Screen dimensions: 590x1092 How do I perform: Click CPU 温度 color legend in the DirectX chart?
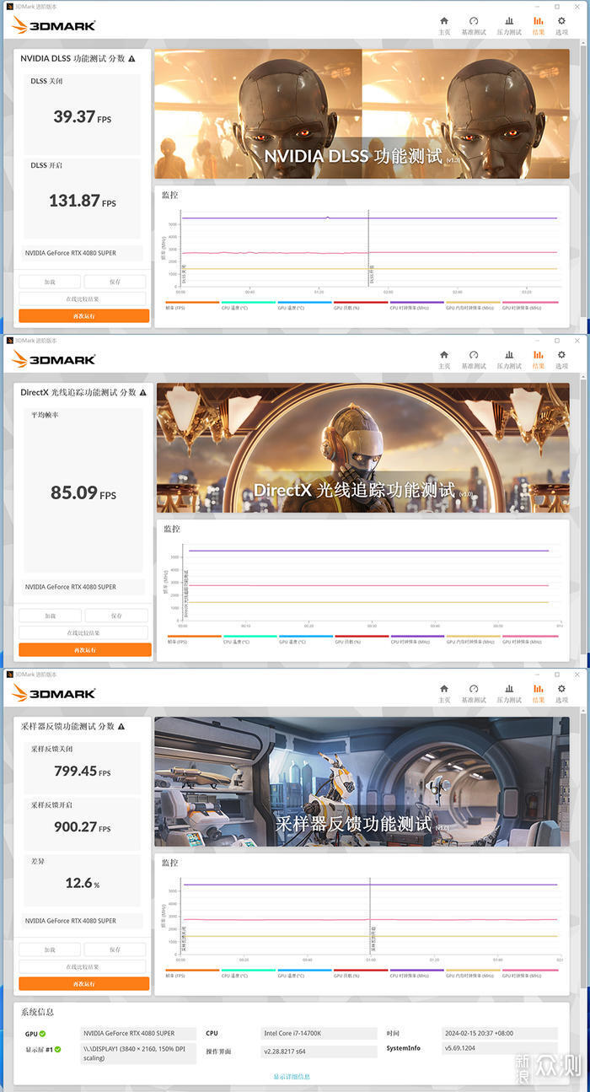(x=249, y=639)
